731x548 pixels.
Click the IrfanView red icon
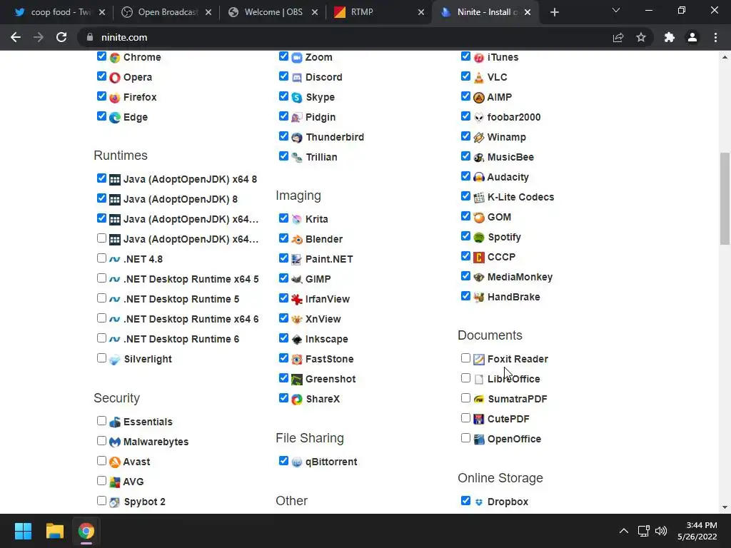tap(297, 299)
